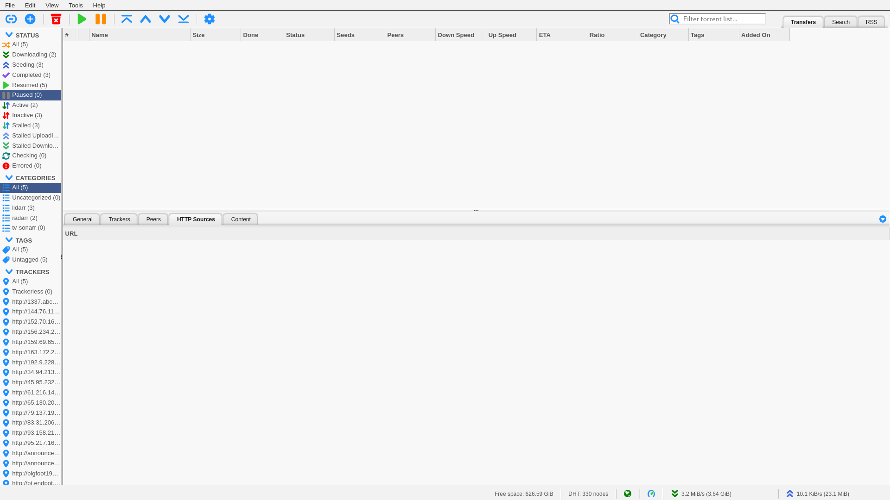The image size is (890, 500).
Task: Click the Transfers menu button
Action: (x=803, y=22)
